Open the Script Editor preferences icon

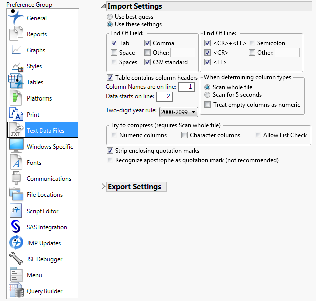coord(17,211)
